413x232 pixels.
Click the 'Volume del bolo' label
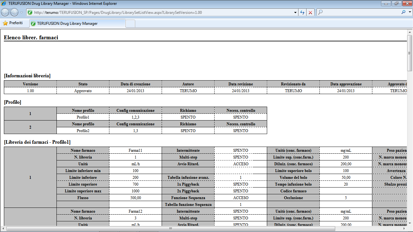(x=293, y=178)
